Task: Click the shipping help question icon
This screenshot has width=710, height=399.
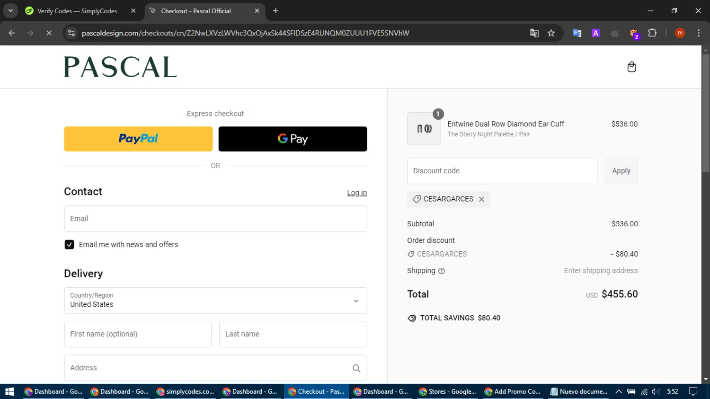Action: pyautogui.click(x=442, y=271)
